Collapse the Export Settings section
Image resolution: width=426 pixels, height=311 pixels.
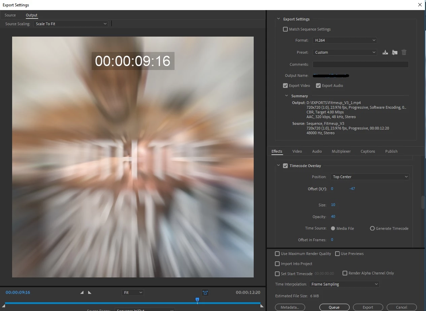[278, 19]
